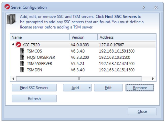This screenshot has width=165, height=123.
Task: Click the TSMCOS server icon
Action: [22, 51]
